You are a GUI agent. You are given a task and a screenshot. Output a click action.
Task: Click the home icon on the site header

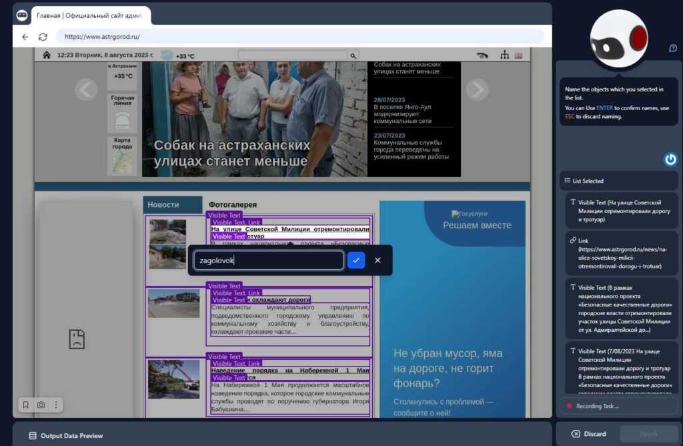click(x=47, y=55)
